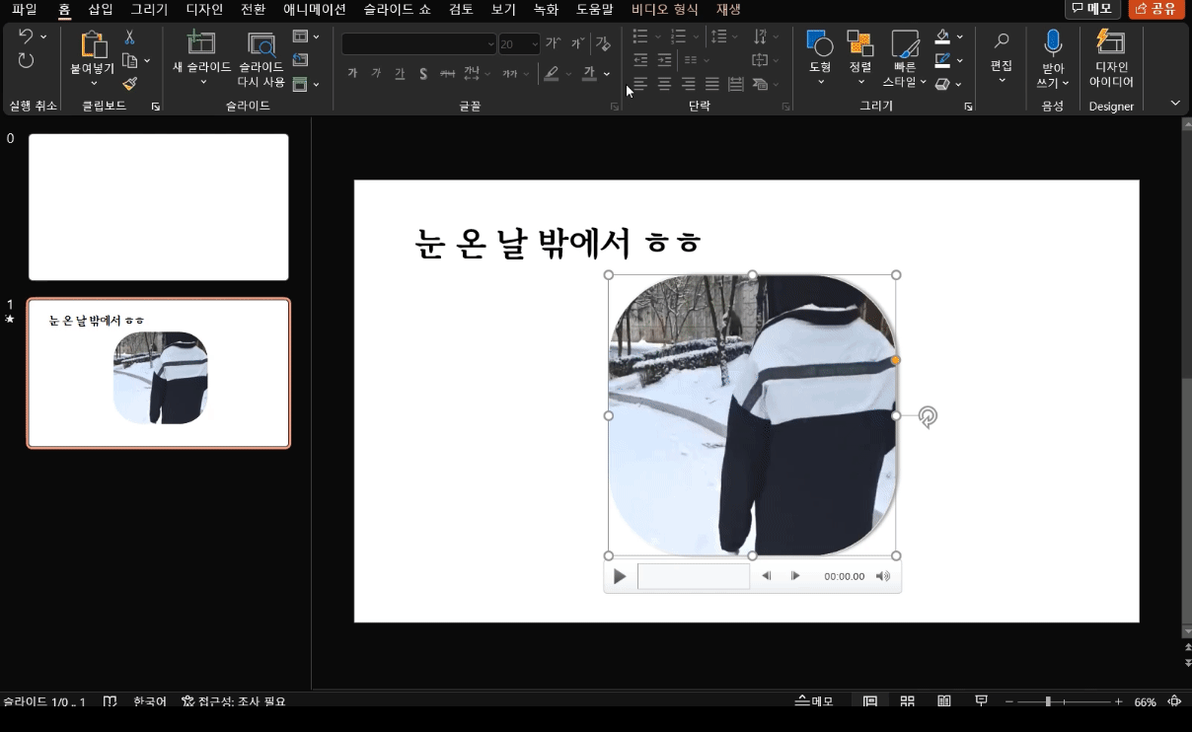Align text to the left
The width and height of the screenshot is (1192, 732).
(x=640, y=84)
